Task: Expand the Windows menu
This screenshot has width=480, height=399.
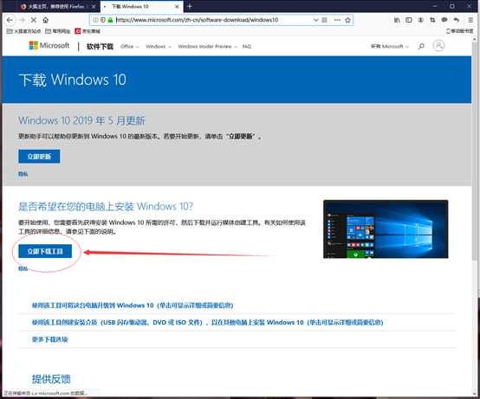Action: tap(159, 47)
